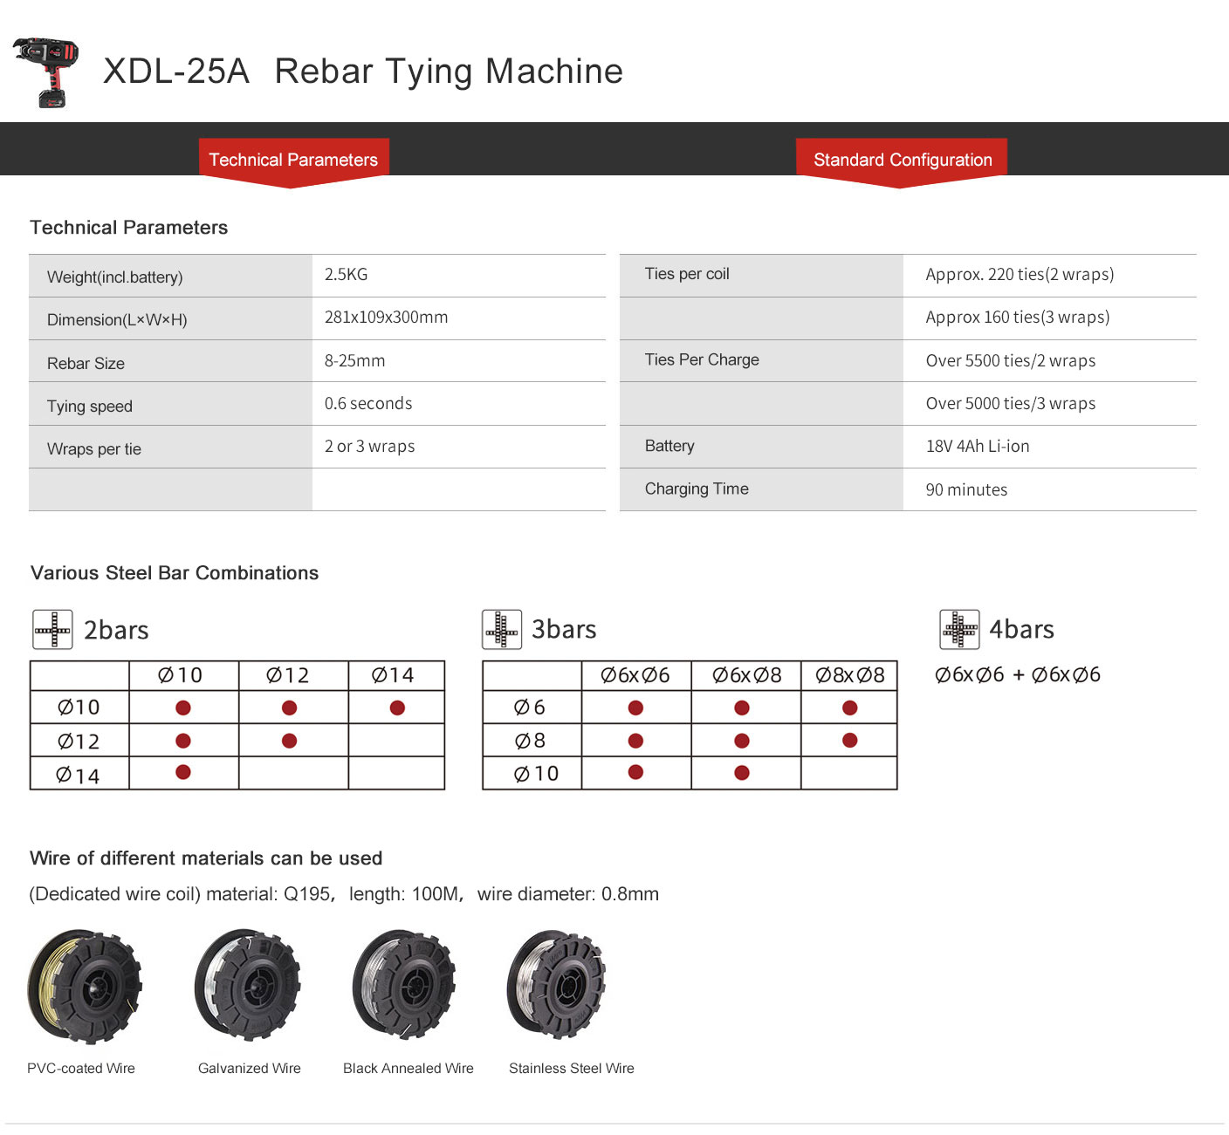Click the '3bars' table title
Image resolution: width=1229 pixels, height=1135 pixels.
564,629
